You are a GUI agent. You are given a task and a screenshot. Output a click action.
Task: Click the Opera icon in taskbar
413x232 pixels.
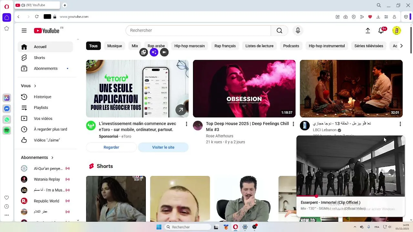[x=236, y=227]
